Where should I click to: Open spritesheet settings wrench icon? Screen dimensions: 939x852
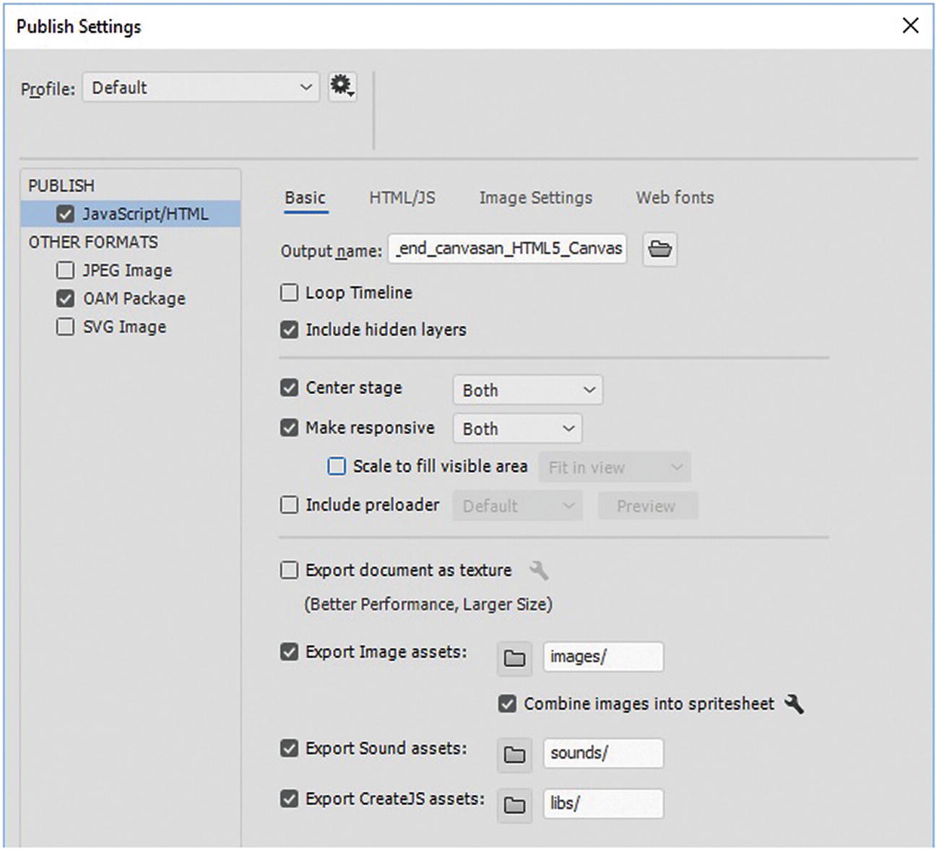tap(794, 704)
